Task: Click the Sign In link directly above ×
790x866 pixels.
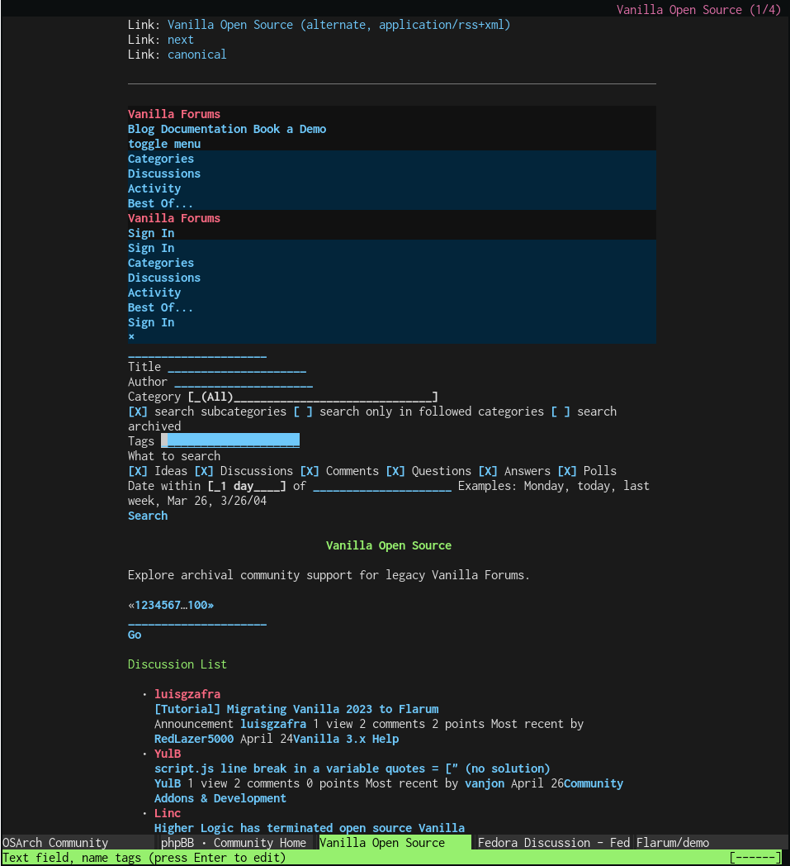Action: coord(151,322)
